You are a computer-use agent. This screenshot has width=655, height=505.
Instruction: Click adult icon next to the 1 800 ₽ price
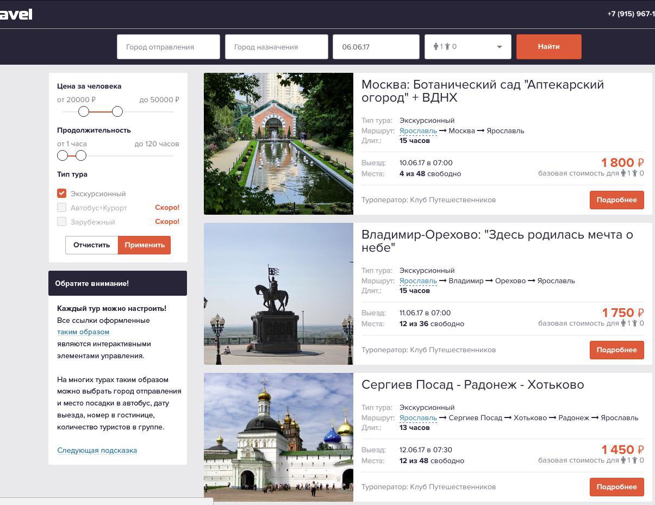click(623, 173)
